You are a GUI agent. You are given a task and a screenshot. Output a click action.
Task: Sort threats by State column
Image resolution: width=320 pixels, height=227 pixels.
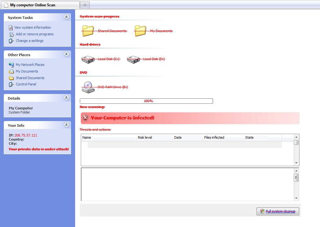pyautogui.click(x=263, y=138)
